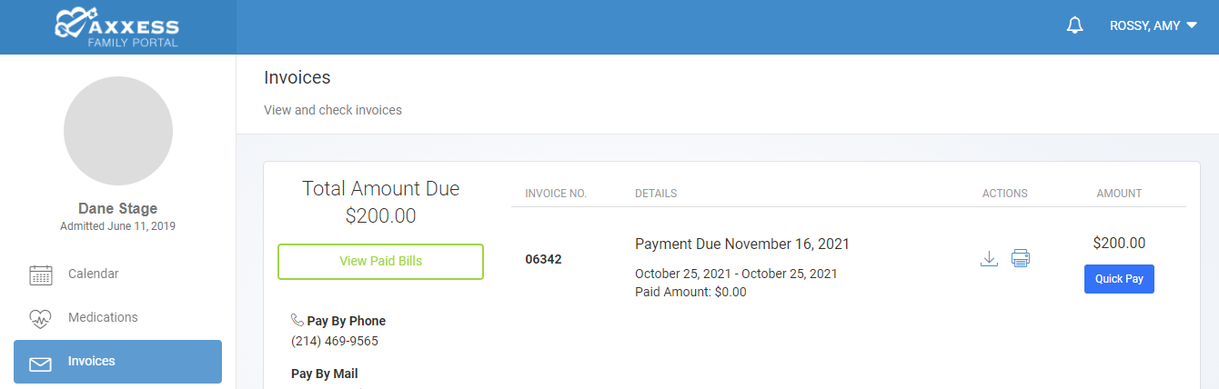Select invoice number 06342
The height and width of the screenshot is (389, 1219).
click(x=543, y=259)
